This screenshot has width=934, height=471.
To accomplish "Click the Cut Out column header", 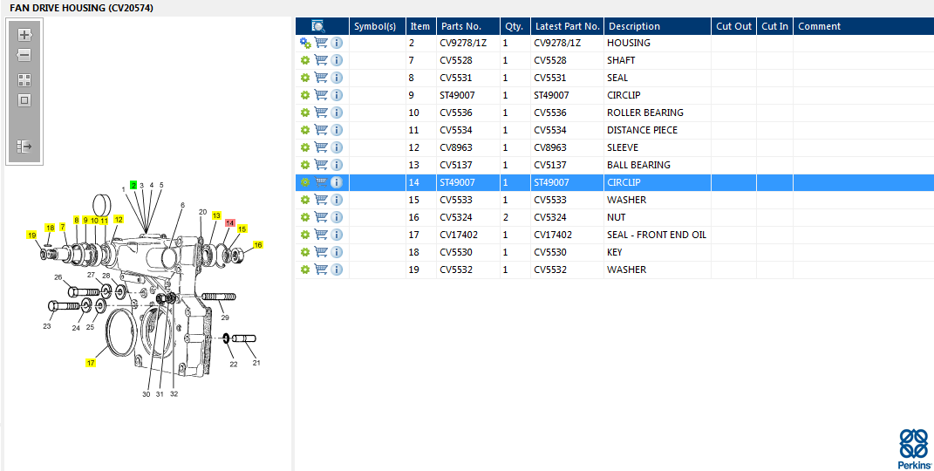I will coord(734,26).
